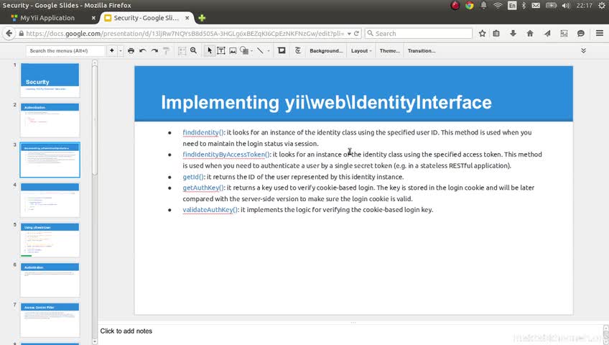This screenshot has width=609, height=345.
Task: Click the findIdentityByAccessToken() link
Action: tap(226, 155)
